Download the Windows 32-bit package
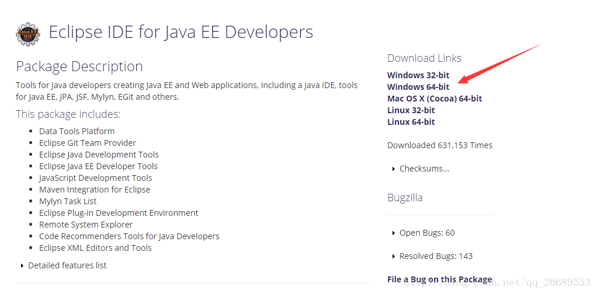The image size is (597, 294). 418,75
